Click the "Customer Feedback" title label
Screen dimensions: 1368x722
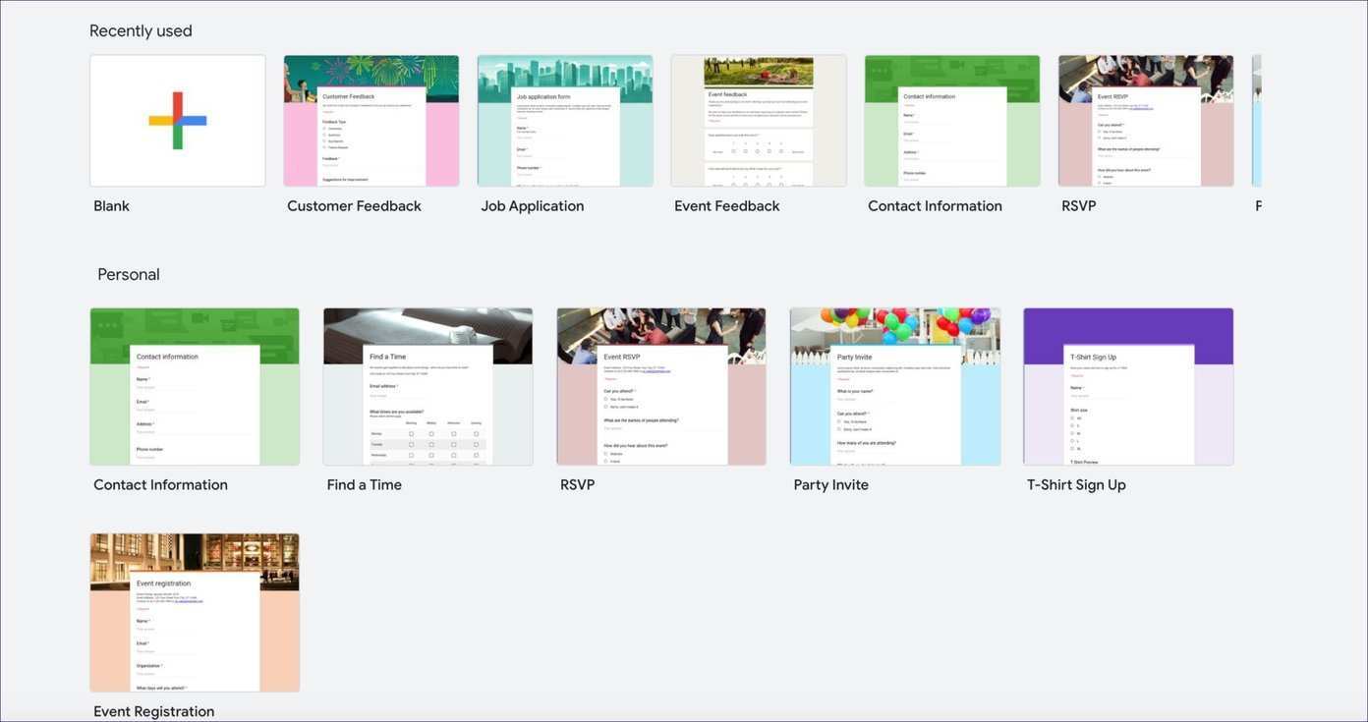[x=354, y=206]
